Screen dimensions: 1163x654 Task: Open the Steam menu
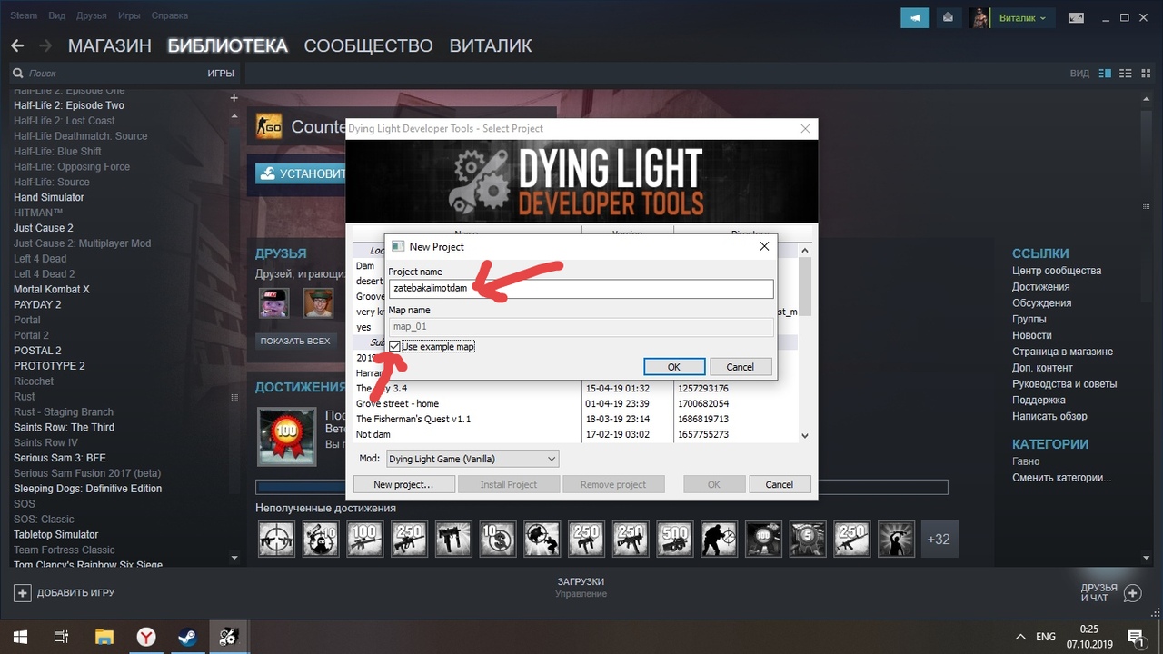[25, 15]
